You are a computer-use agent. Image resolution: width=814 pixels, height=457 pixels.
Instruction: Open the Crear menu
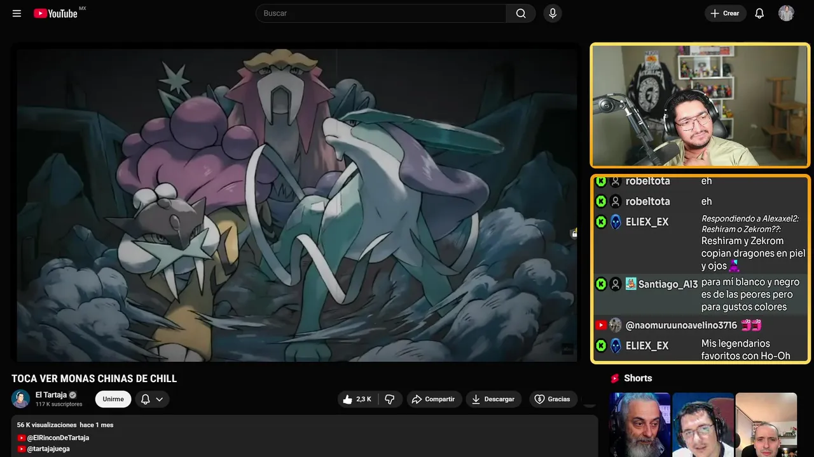click(725, 13)
